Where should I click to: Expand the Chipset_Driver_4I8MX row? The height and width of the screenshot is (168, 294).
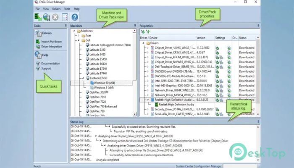click(x=148, y=47)
